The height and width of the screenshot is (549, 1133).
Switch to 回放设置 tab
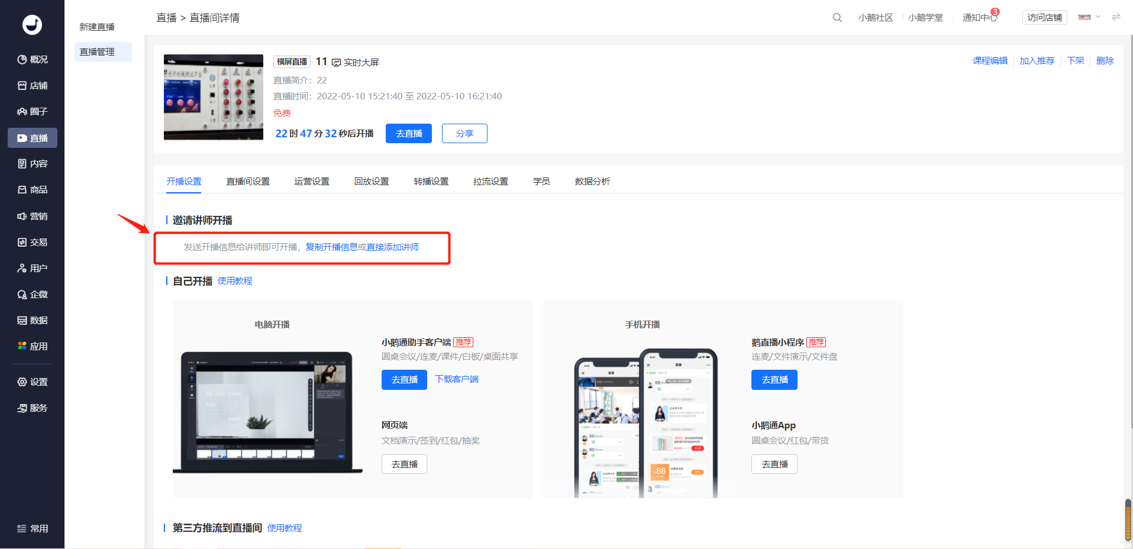(x=372, y=181)
